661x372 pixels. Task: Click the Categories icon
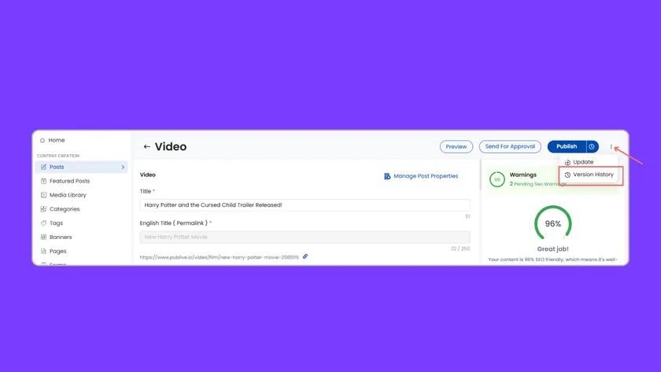point(43,209)
